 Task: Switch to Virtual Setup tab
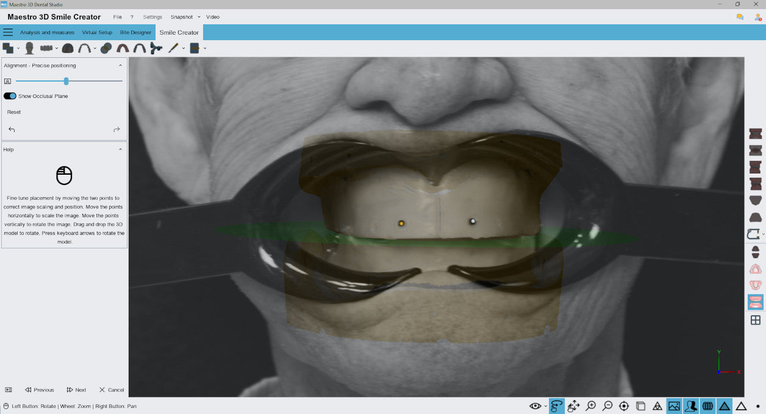click(97, 32)
